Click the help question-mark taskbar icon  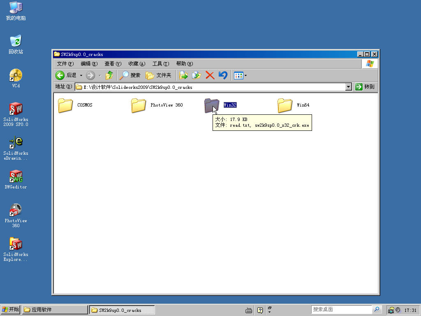260,310
